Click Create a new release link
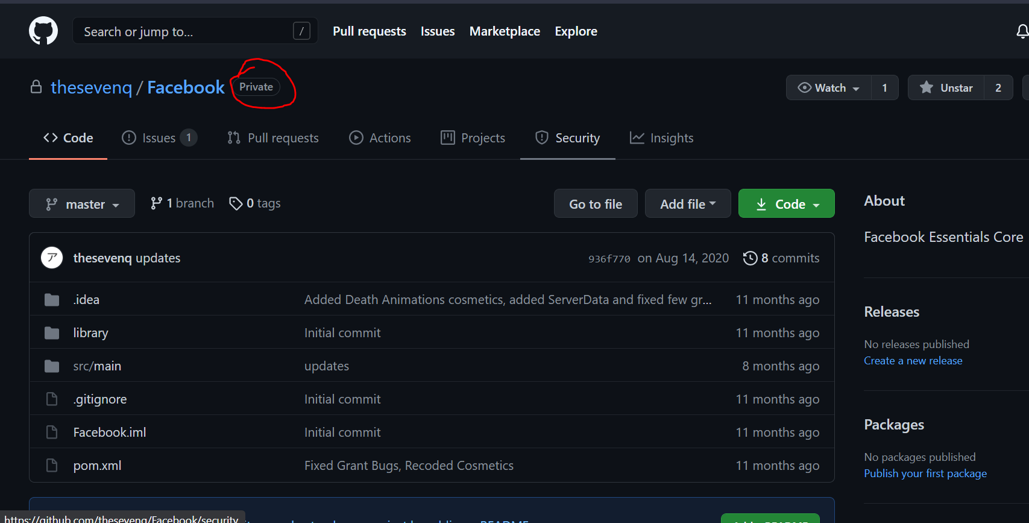 [x=913, y=361]
